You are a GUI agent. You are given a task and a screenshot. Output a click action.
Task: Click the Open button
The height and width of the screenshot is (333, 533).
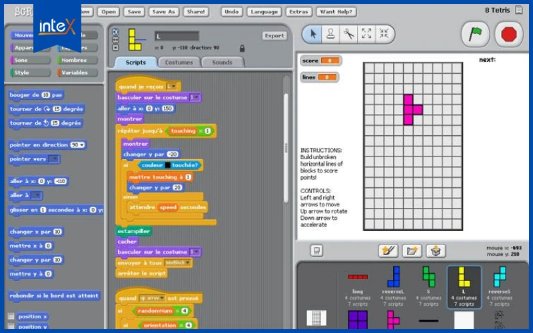[x=109, y=11]
